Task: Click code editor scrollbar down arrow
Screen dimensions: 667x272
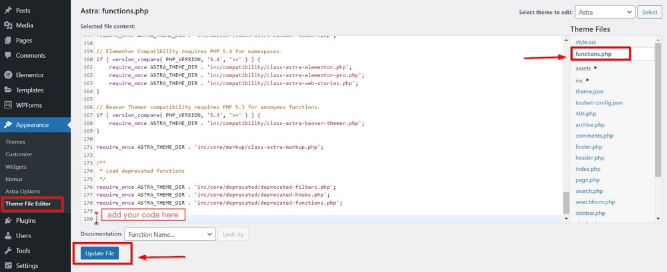Action: (x=566, y=219)
